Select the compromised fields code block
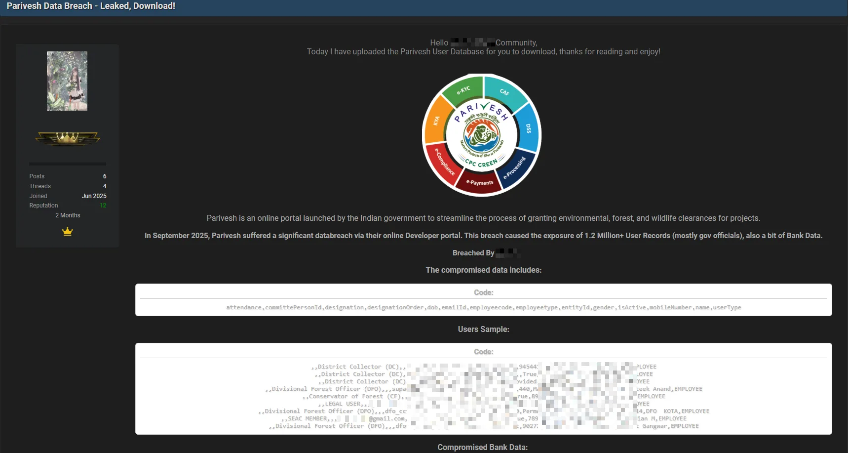Image resolution: width=848 pixels, height=453 pixels. pos(483,307)
